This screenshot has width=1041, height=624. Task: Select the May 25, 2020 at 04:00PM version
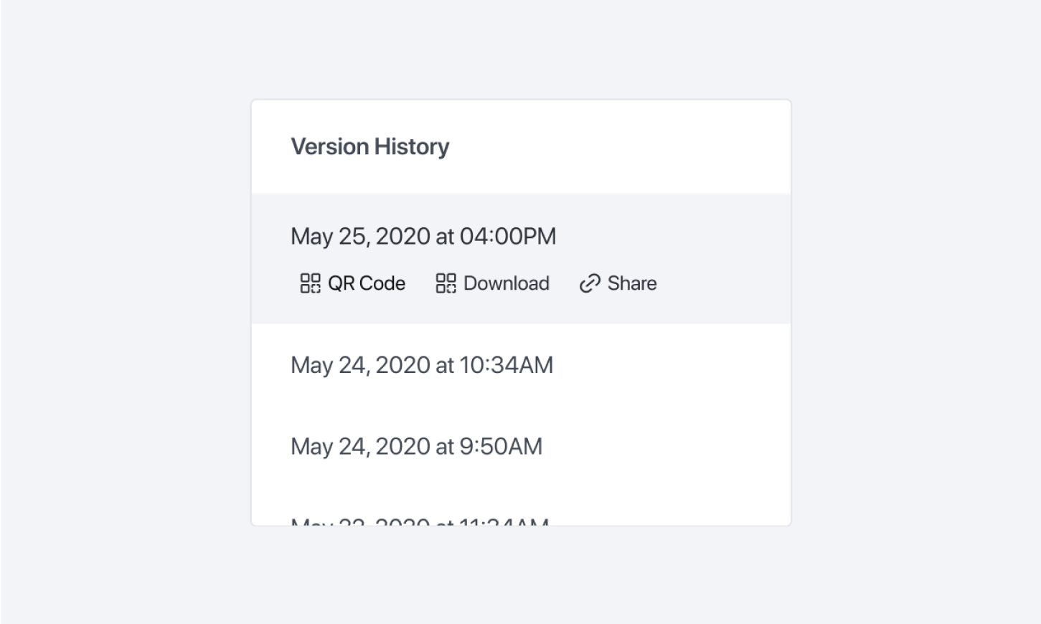[521, 259]
